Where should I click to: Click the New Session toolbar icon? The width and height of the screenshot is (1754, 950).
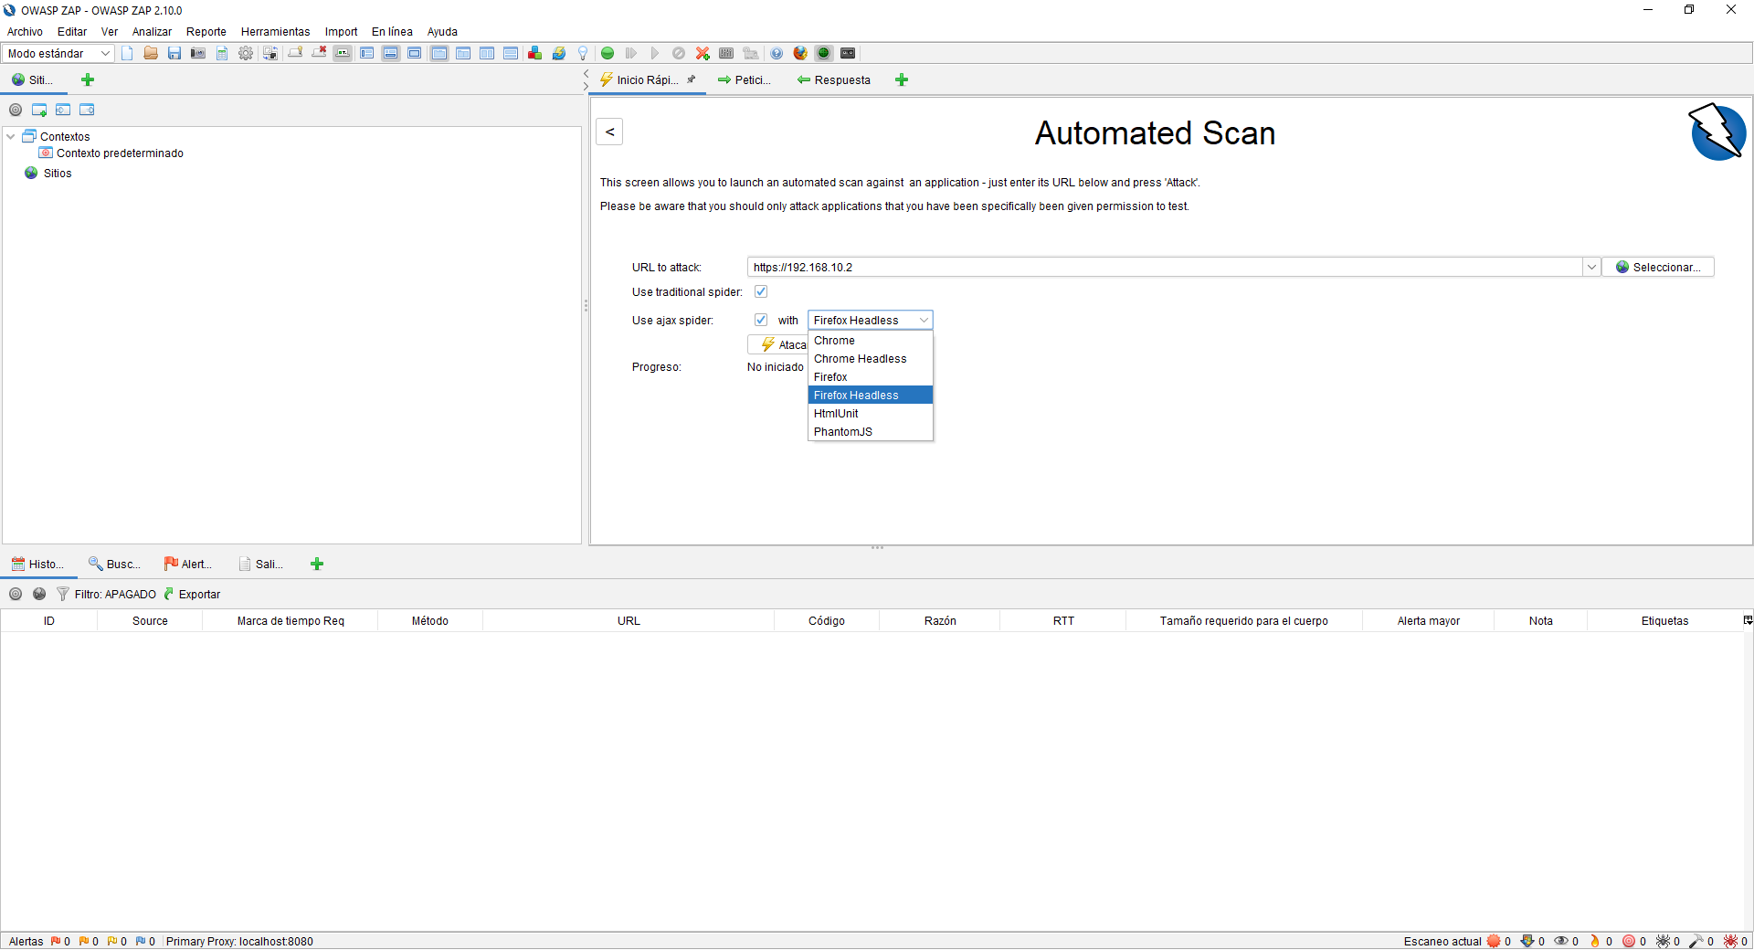(127, 53)
